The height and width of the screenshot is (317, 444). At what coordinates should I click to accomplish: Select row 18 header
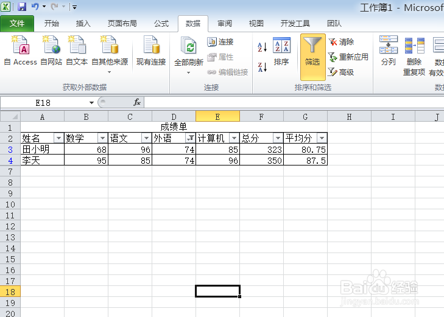coord(10,292)
